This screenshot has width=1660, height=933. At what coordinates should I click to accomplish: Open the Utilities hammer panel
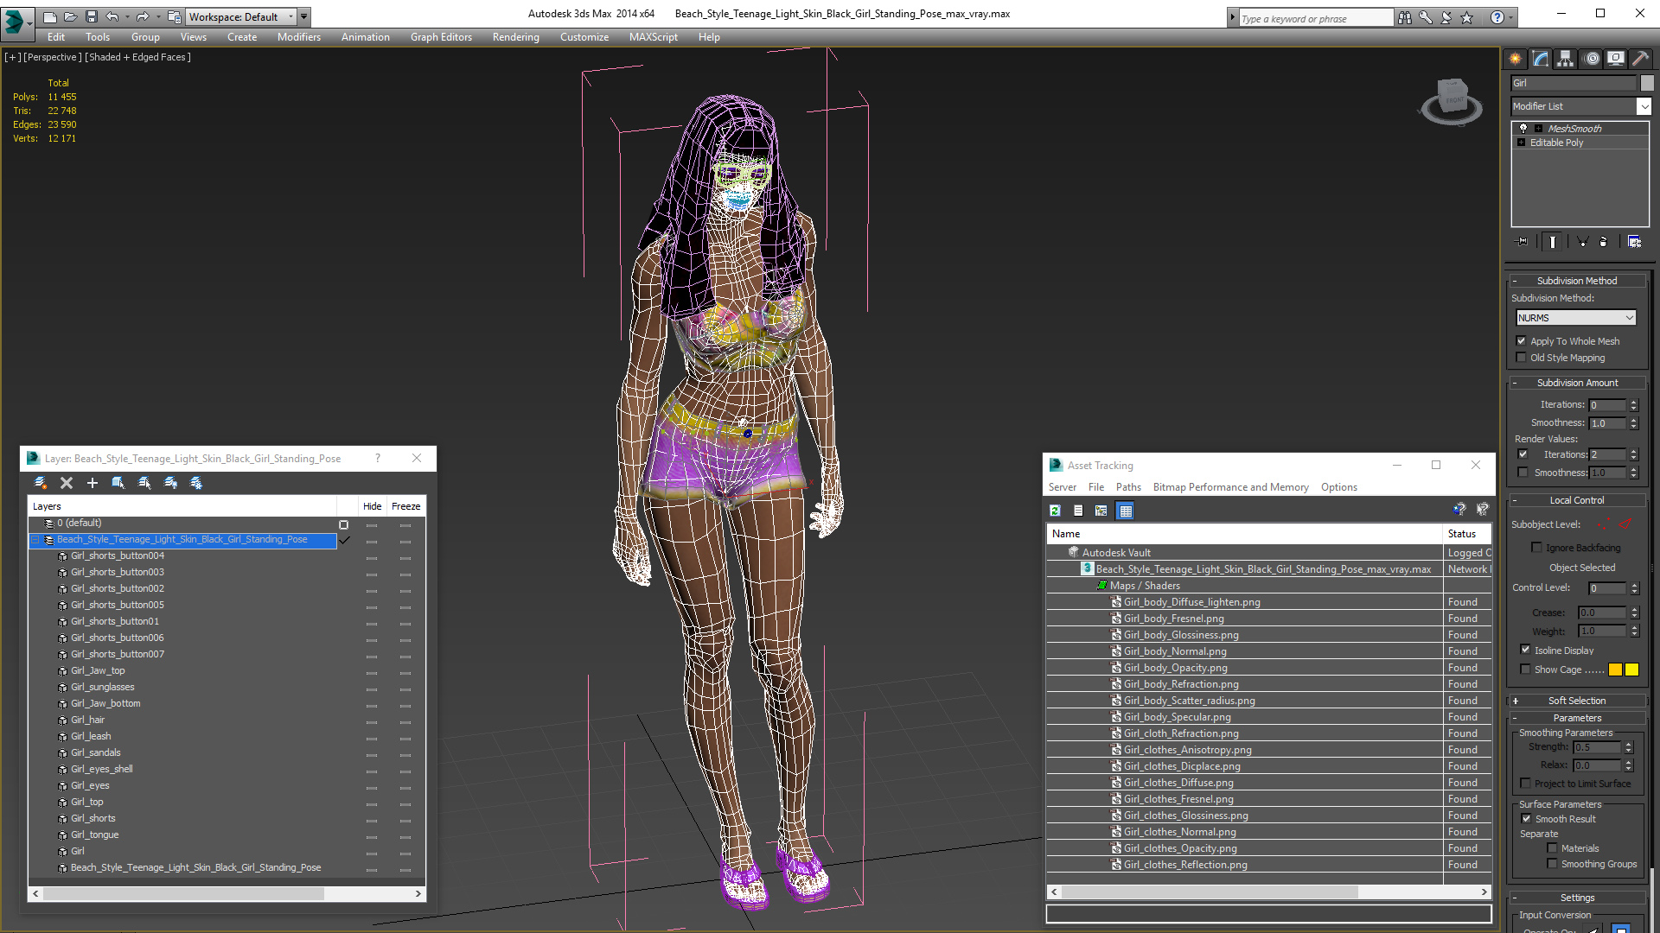pyautogui.click(x=1640, y=59)
